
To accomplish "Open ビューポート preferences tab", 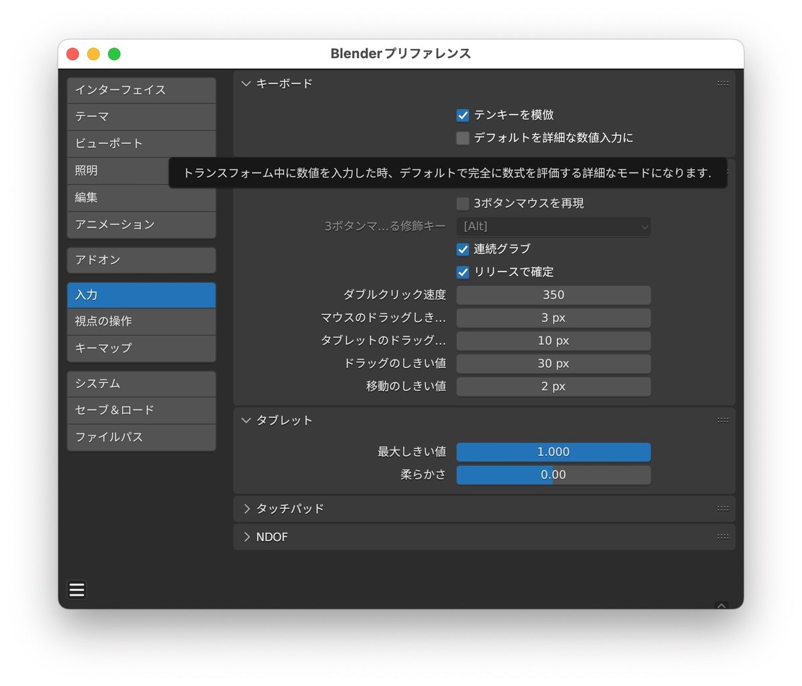I will pyautogui.click(x=142, y=144).
